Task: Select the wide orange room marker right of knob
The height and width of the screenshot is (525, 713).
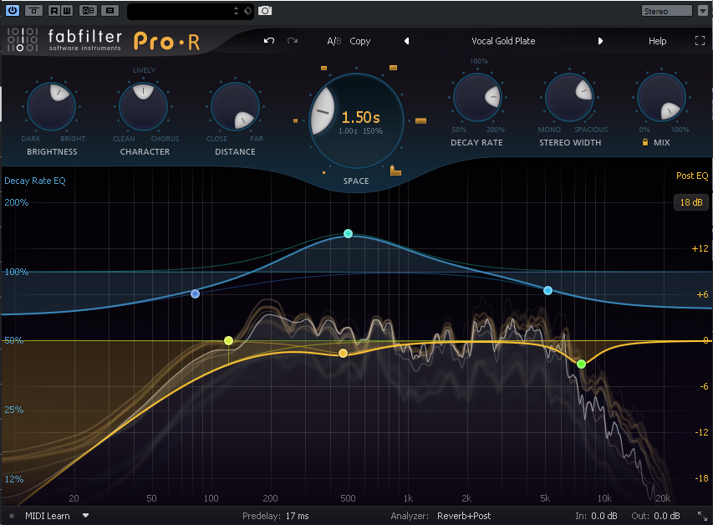Action: (x=420, y=120)
